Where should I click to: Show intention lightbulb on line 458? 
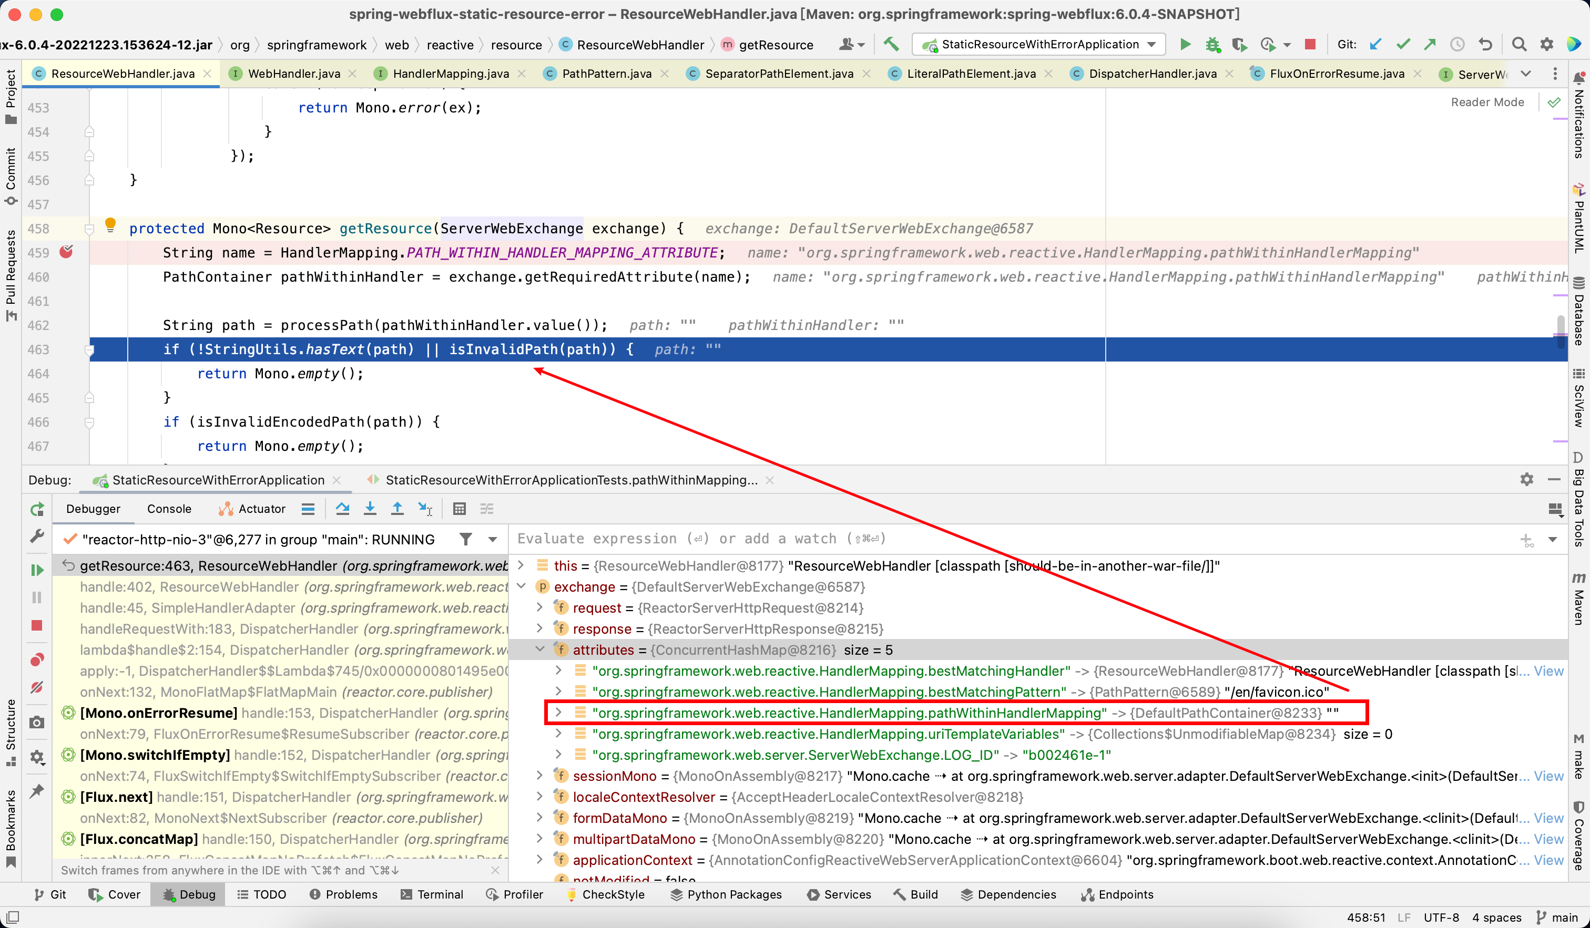coord(110,224)
